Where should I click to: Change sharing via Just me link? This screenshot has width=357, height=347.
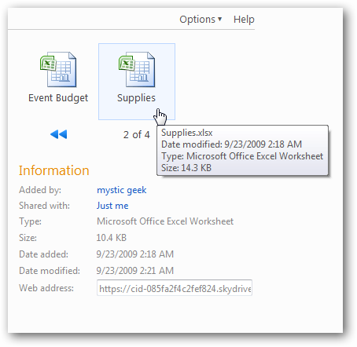click(x=112, y=206)
